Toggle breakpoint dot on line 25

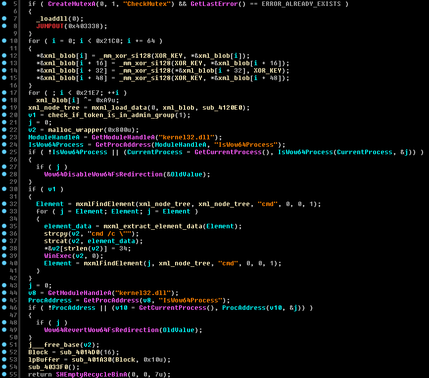(4, 152)
